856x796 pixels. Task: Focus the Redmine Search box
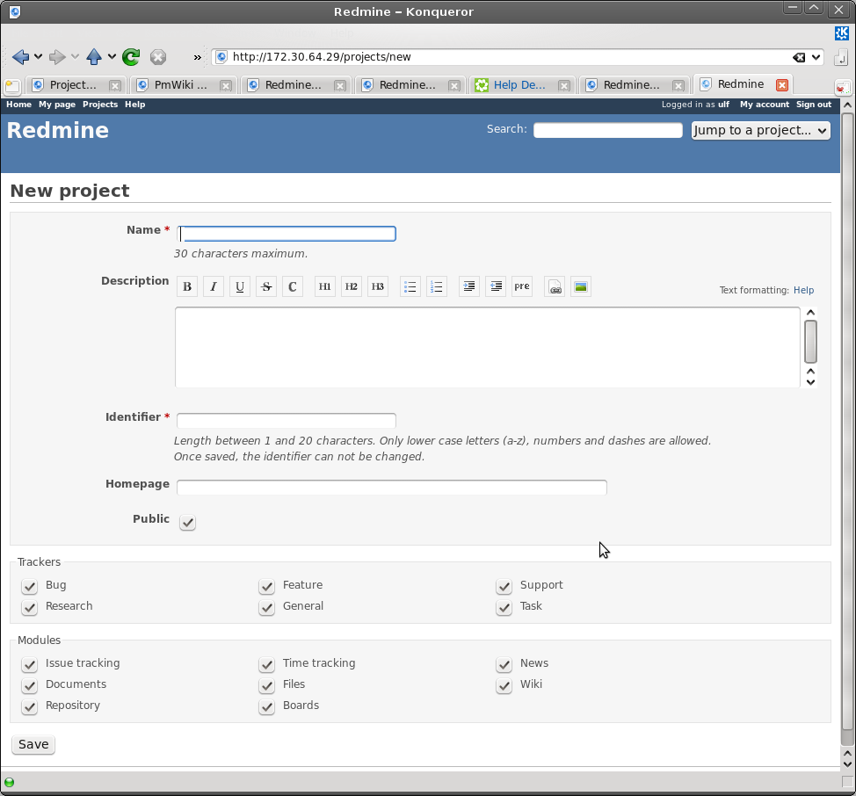607,130
